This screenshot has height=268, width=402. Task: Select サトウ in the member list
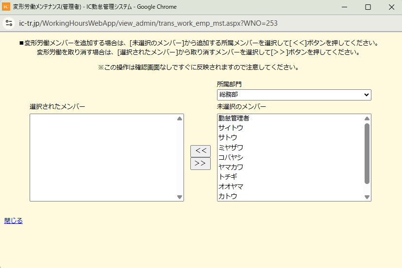coord(228,138)
